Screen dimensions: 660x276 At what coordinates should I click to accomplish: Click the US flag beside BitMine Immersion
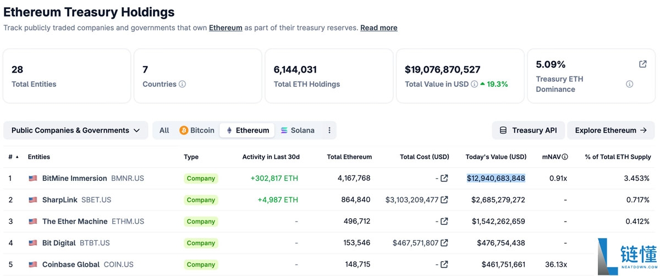[x=33, y=178]
